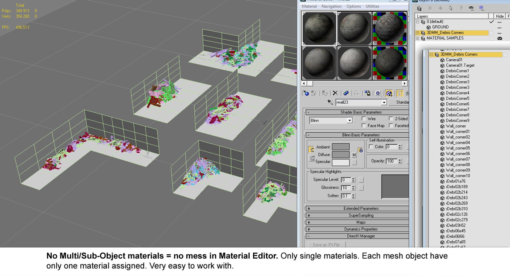Open the Diffuse color swatch

tap(341, 154)
